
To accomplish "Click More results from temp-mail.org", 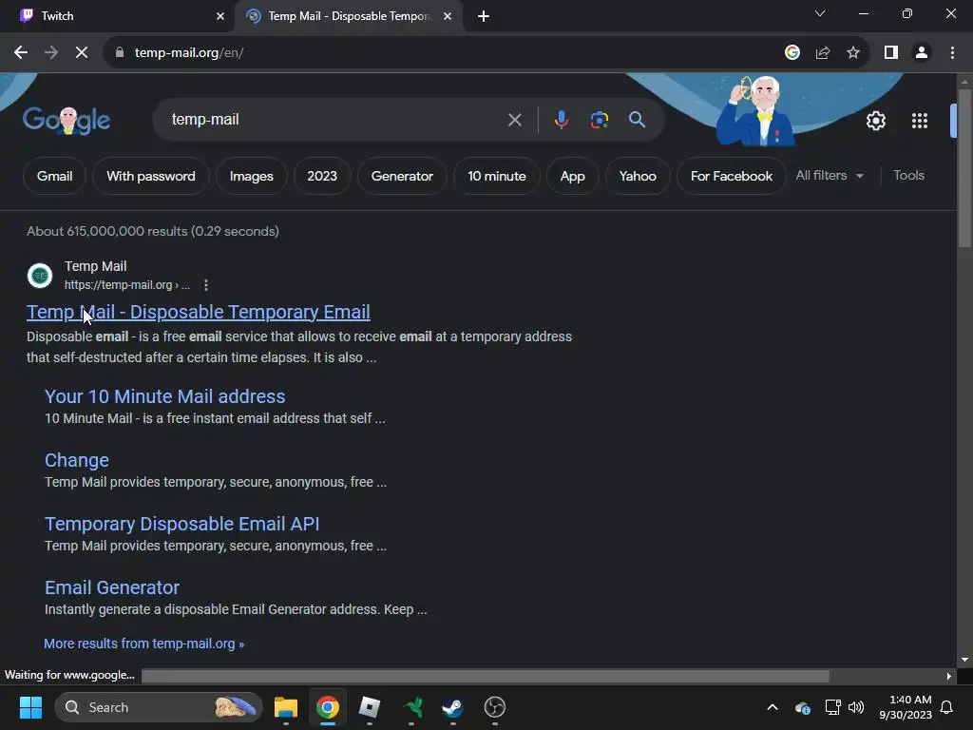I will [144, 644].
